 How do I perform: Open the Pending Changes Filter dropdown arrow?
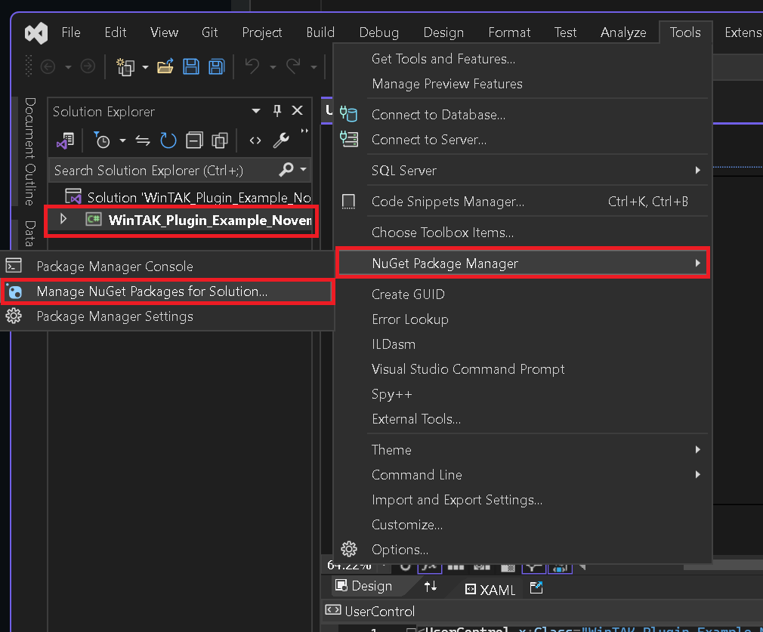click(122, 141)
